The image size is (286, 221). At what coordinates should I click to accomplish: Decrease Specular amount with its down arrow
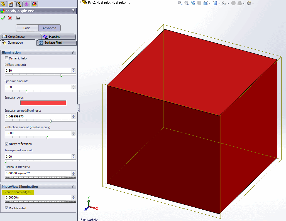point(74,88)
